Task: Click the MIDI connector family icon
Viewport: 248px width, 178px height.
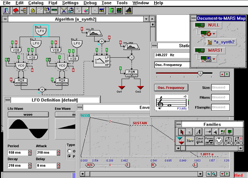Action: click(x=219, y=140)
